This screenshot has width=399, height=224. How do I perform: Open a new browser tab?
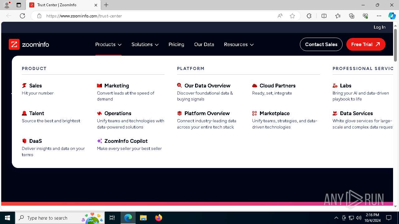106,5
